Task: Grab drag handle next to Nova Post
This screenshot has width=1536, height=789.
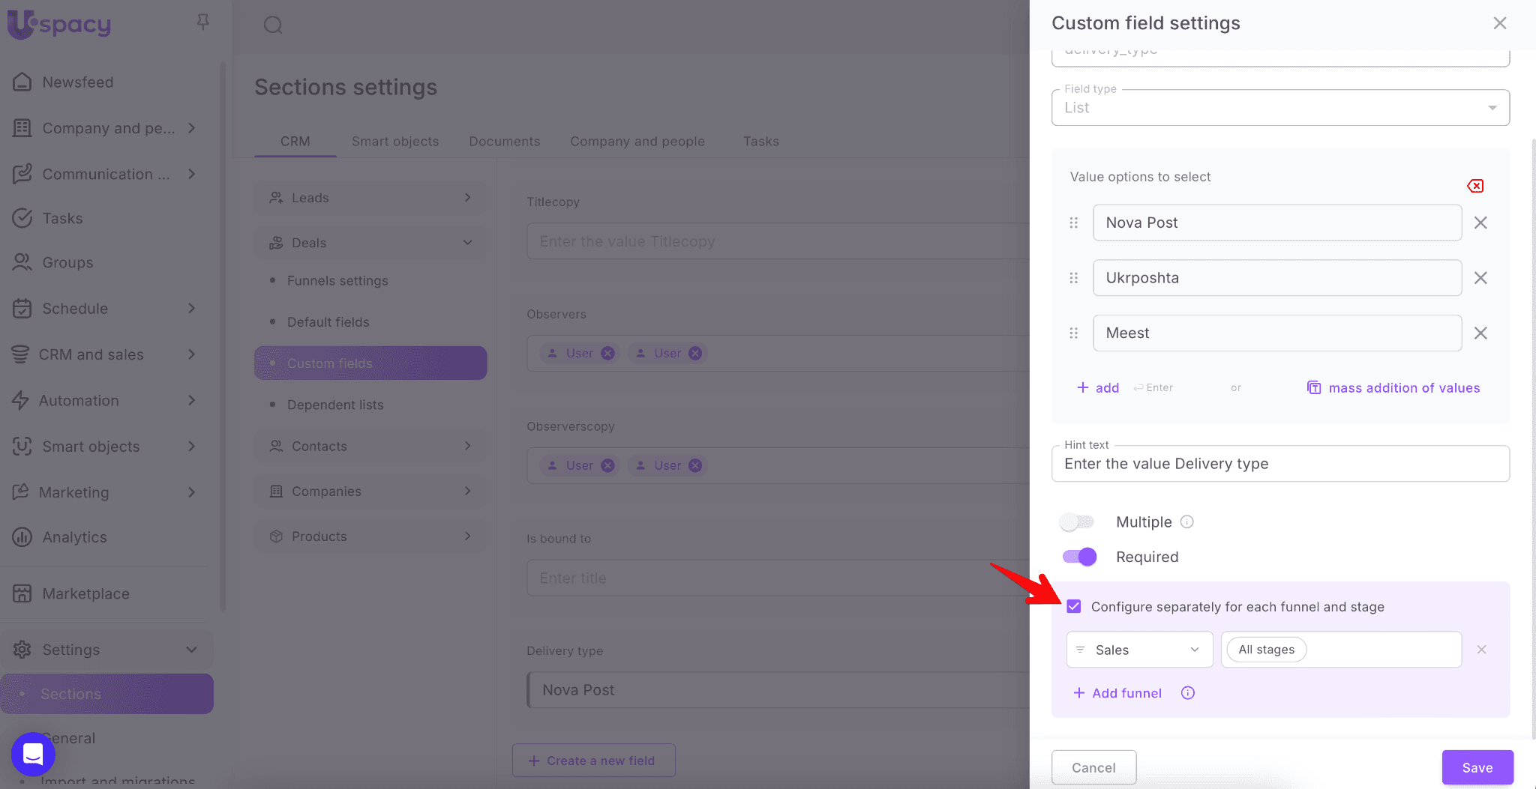Action: 1074,223
